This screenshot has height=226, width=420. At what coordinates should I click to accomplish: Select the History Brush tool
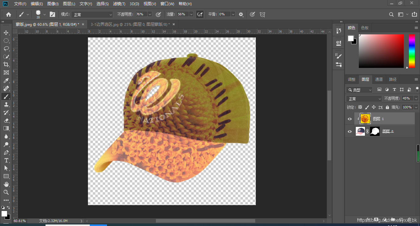[6, 112]
